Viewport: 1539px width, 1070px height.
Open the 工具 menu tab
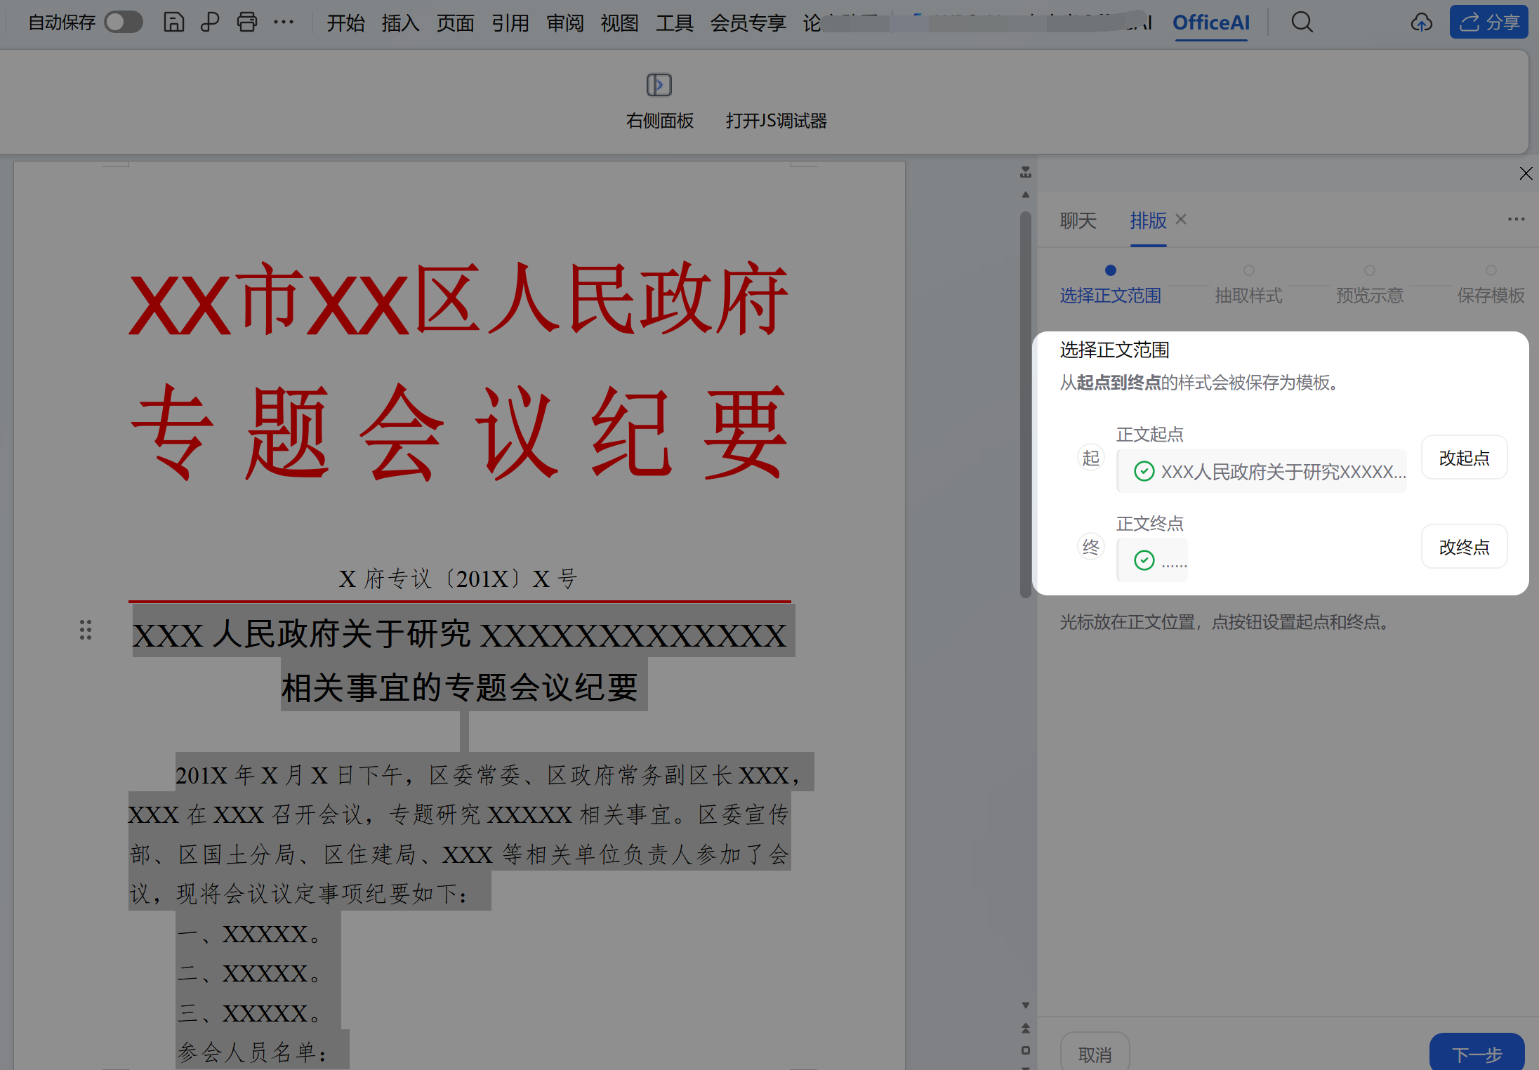(674, 23)
